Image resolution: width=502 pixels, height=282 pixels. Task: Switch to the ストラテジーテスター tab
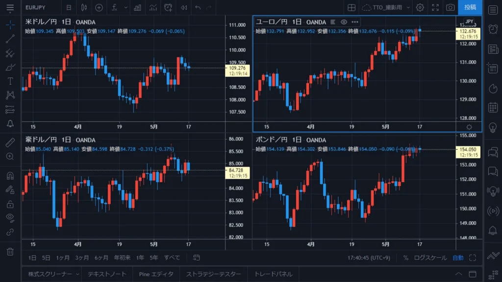213,274
